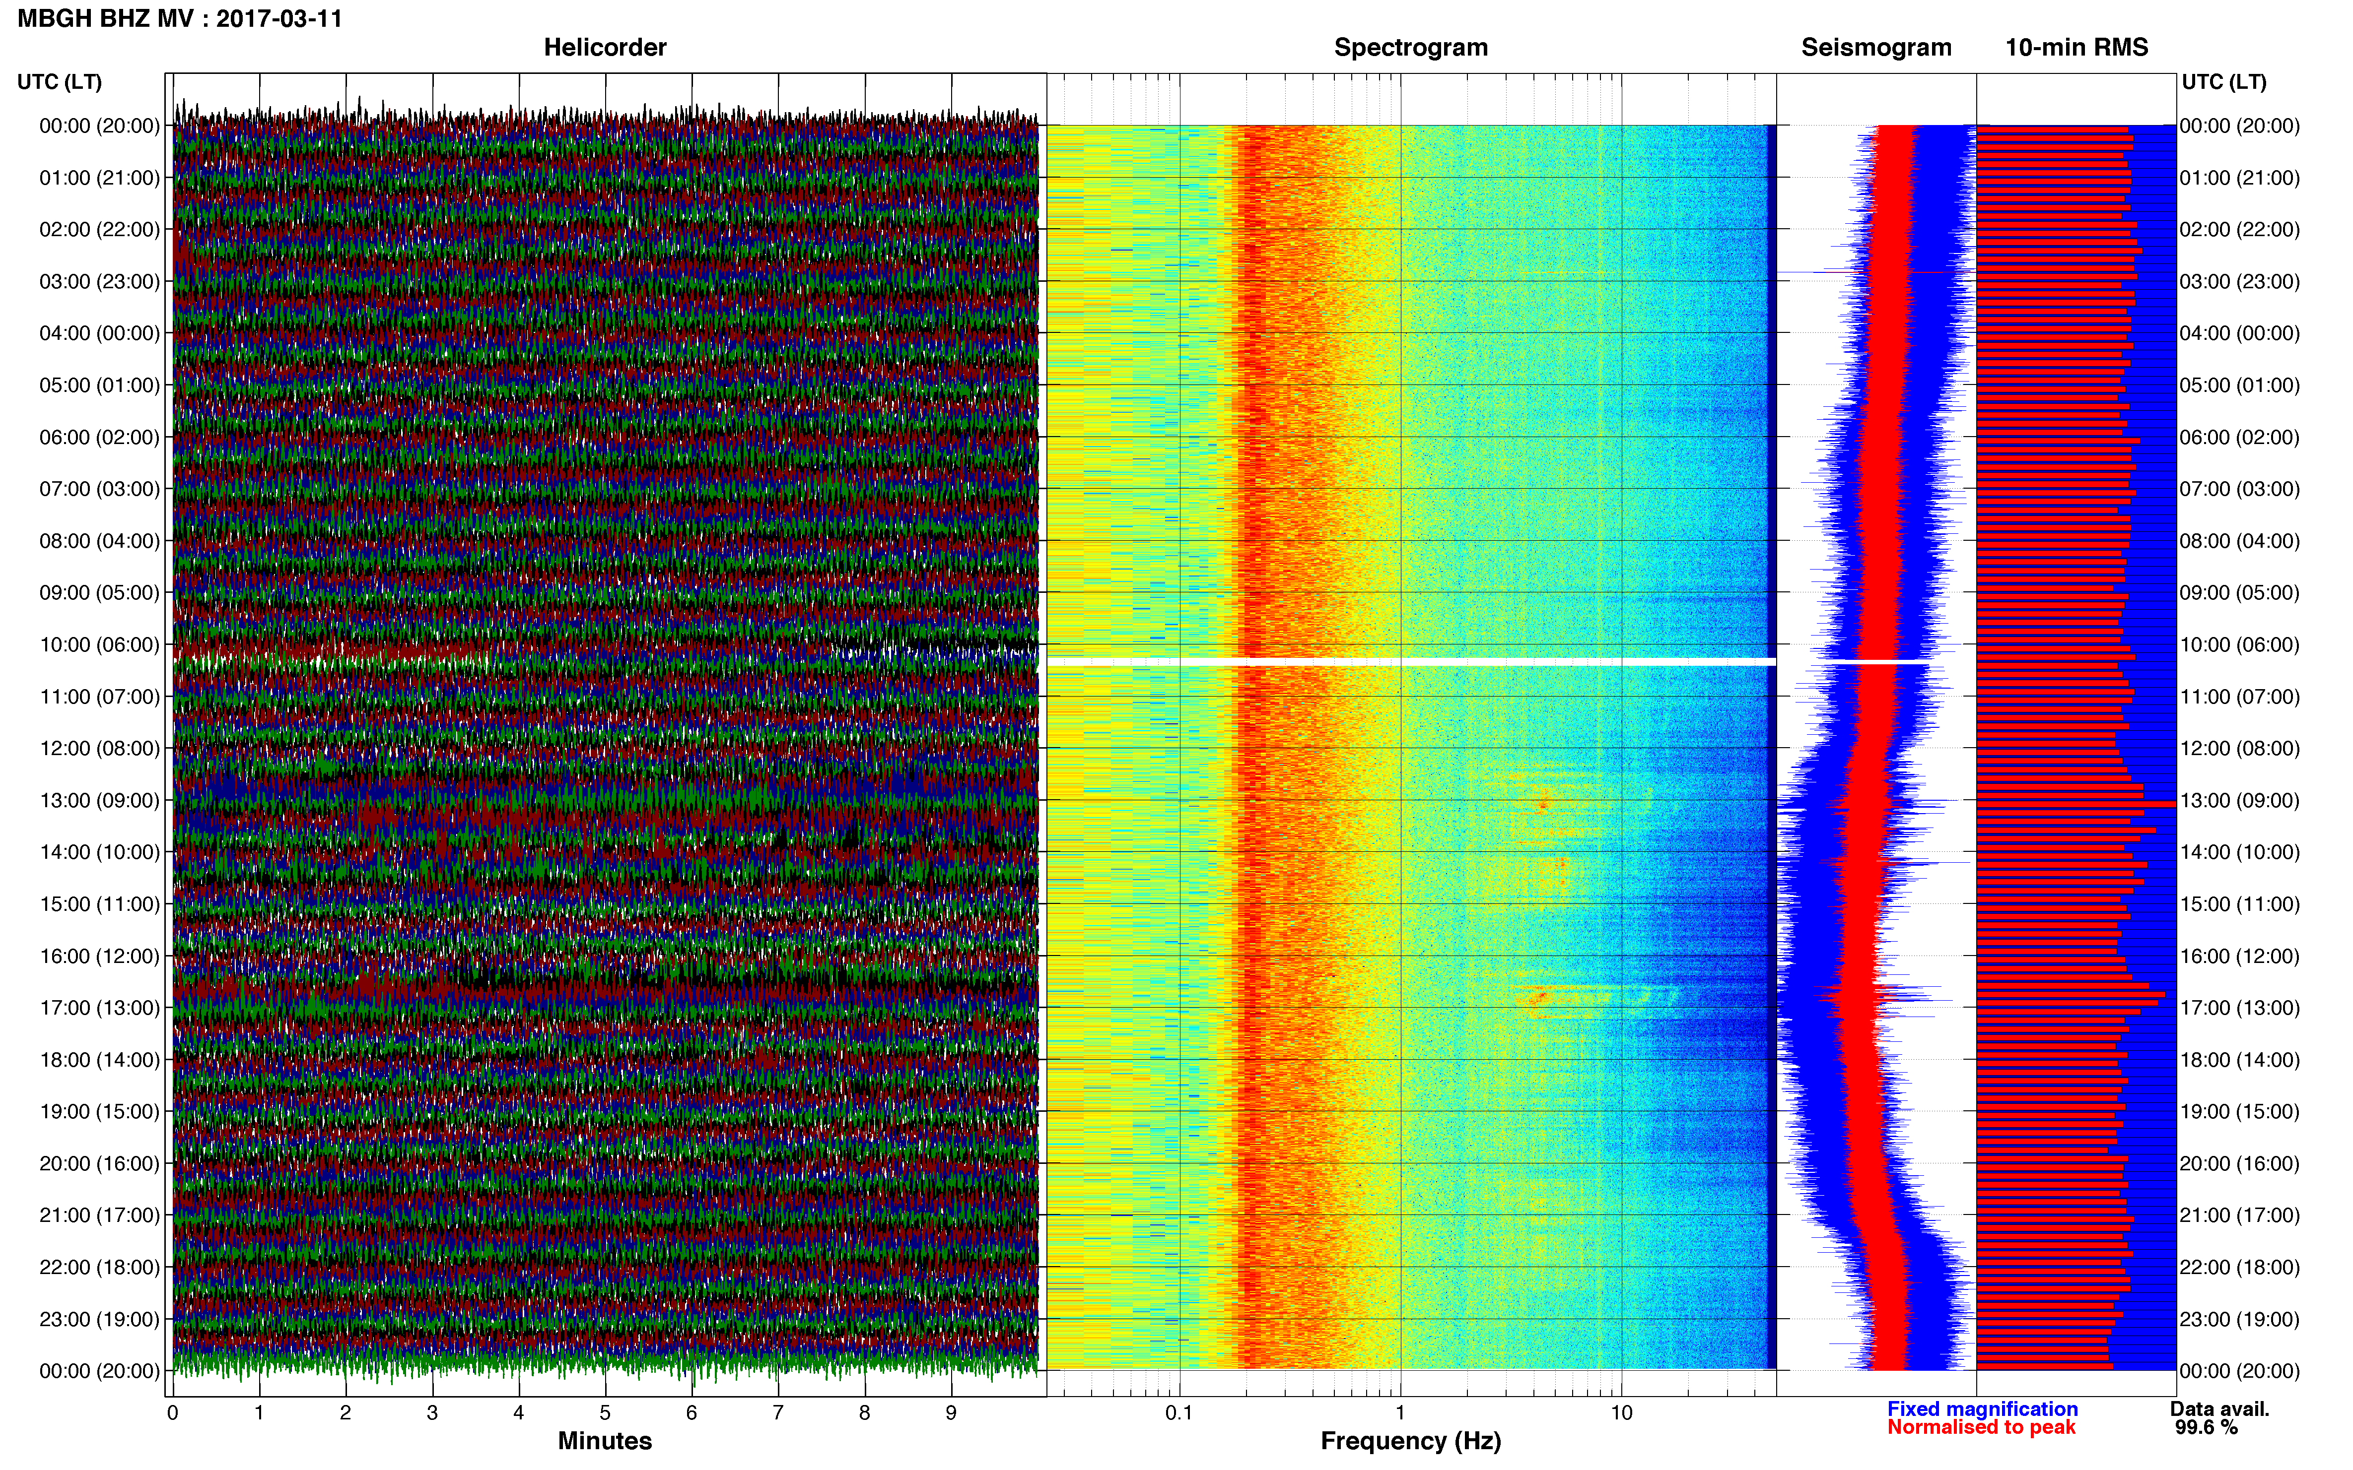Click the UTC (LT) label beside the Helicorder
Image resolution: width=2353 pixels, height=1470 pixels.
[x=60, y=82]
